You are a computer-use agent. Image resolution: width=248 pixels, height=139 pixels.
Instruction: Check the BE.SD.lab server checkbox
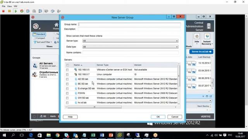pos(67,84)
